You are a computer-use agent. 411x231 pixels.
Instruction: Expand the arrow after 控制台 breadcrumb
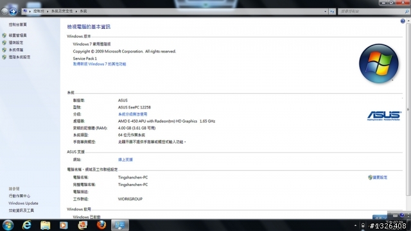coord(48,12)
